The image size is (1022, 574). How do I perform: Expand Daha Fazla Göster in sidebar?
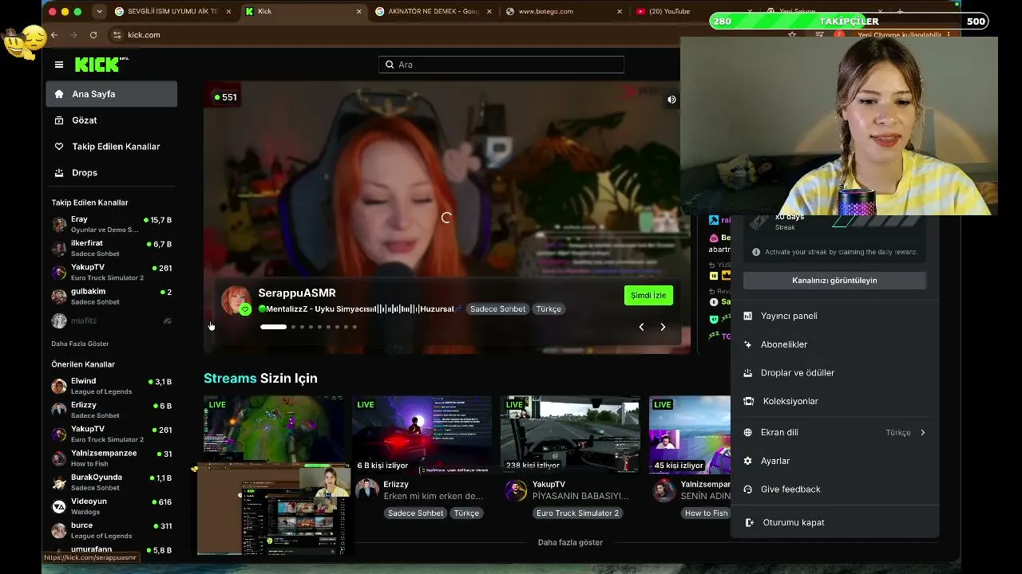[x=80, y=344]
